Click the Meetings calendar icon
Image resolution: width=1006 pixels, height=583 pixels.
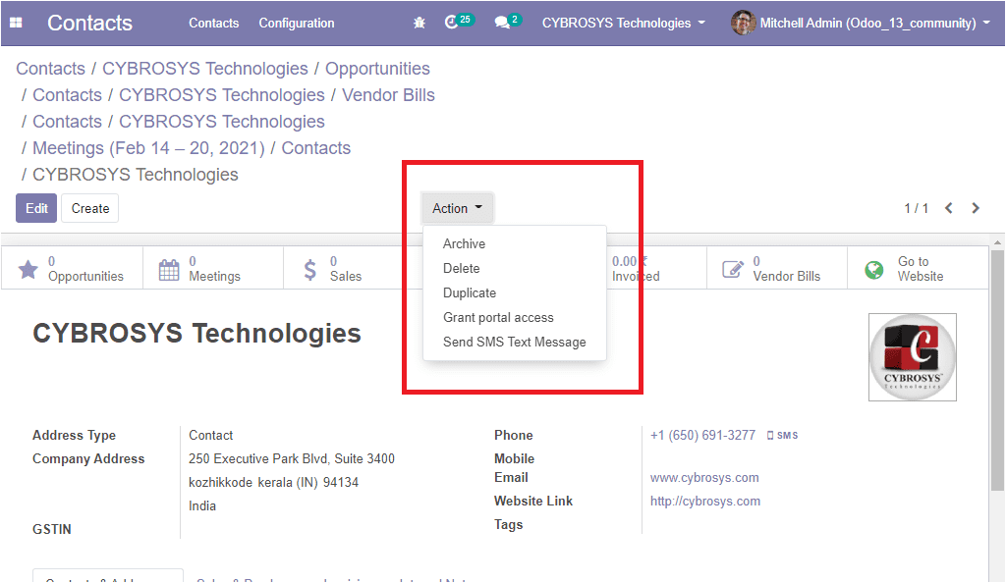pos(169,270)
